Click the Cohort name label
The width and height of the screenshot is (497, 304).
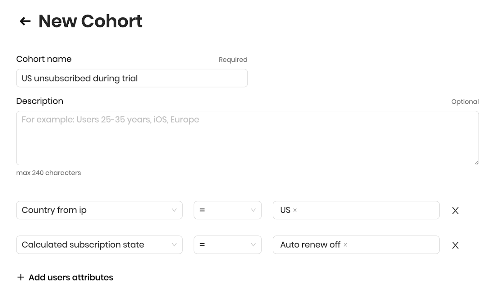pyautogui.click(x=44, y=59)
